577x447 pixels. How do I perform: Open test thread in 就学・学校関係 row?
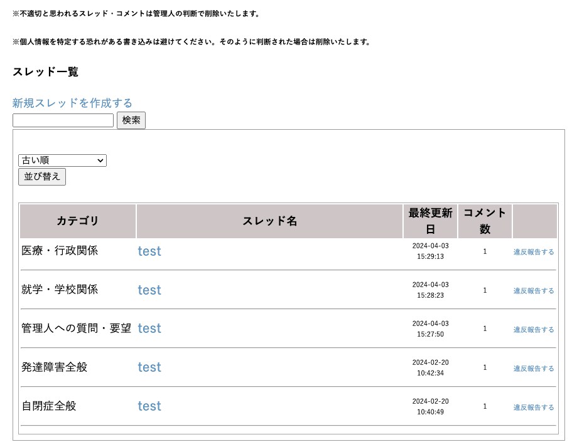click(x=149, y=290)
